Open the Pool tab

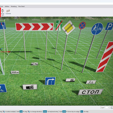2,6
